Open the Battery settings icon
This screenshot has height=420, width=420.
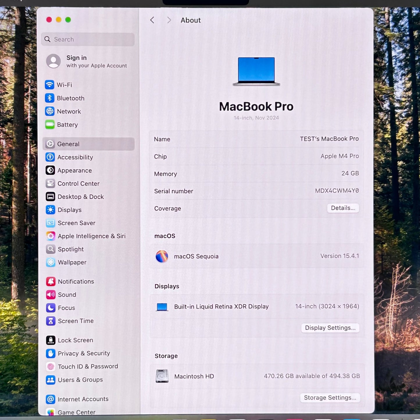[50, 125]
